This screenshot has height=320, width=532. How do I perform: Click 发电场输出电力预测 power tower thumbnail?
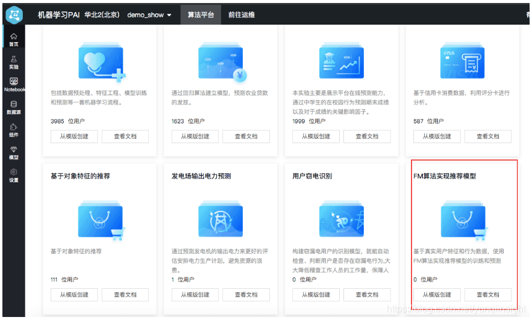221,219
